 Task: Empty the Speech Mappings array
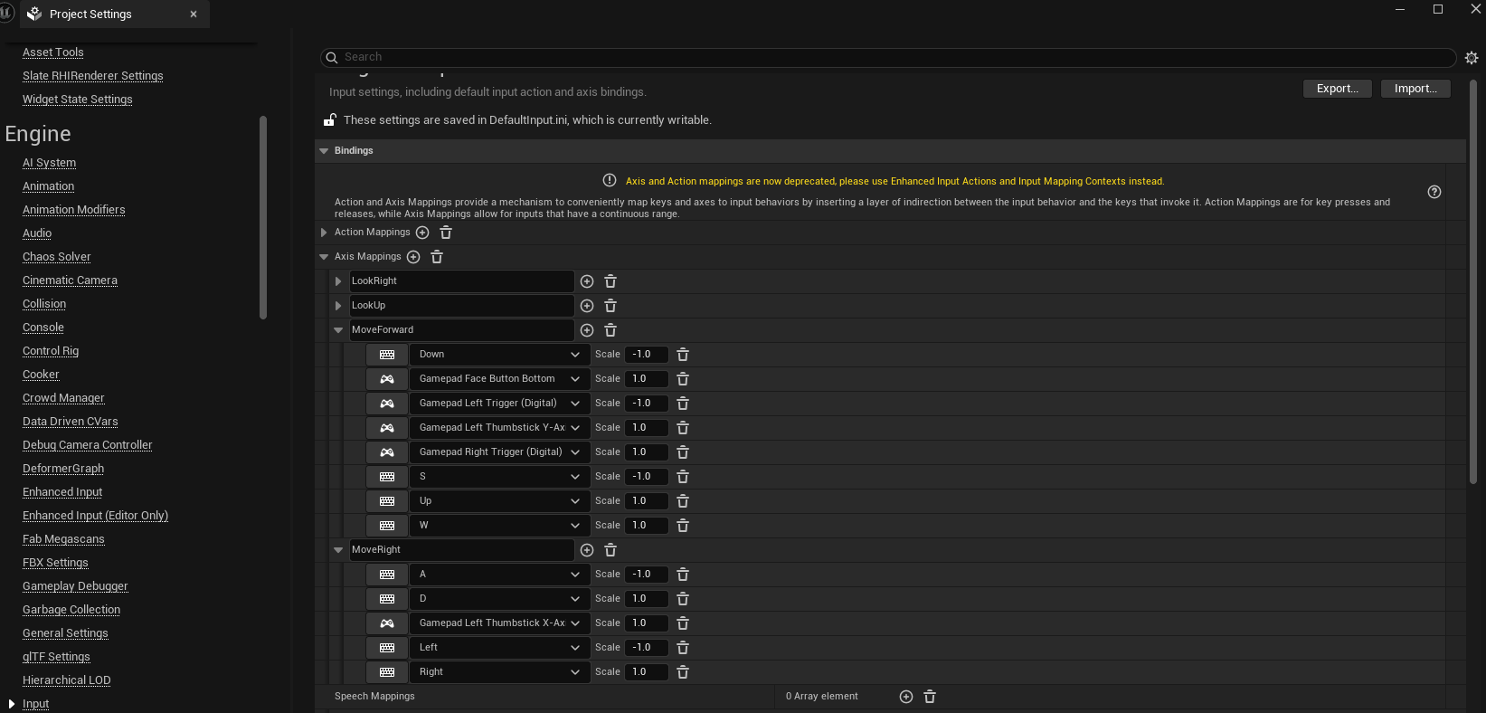(930, 697)
